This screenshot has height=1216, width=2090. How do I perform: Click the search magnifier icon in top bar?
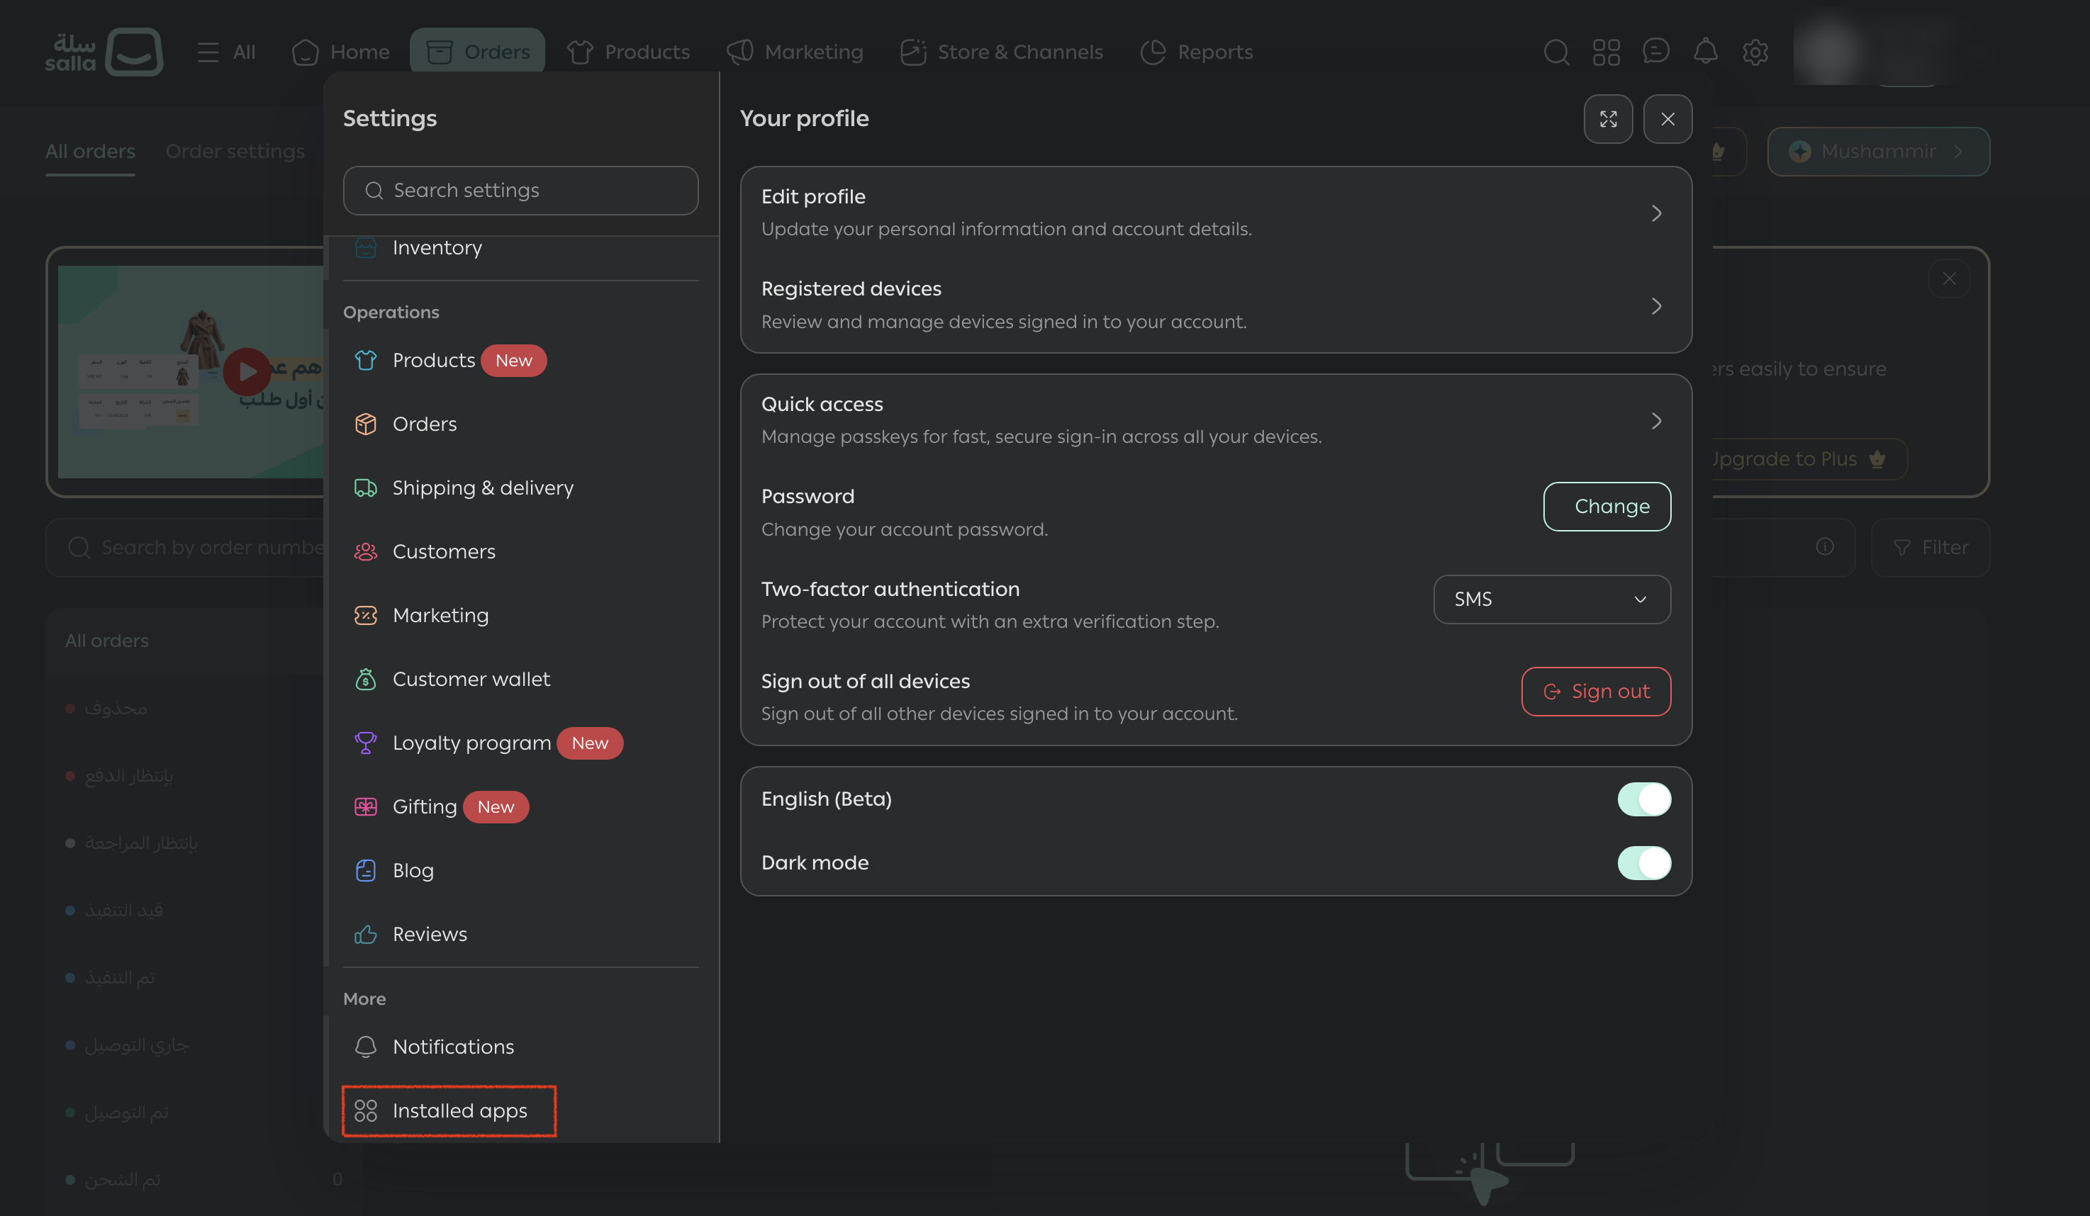(x=1556, y=52)
